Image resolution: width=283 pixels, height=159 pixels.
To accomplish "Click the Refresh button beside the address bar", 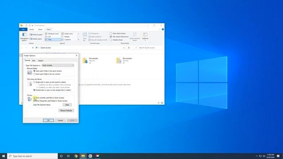I will 129,48.
